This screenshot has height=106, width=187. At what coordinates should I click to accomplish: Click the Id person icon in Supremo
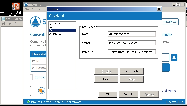tap(33, 61)
